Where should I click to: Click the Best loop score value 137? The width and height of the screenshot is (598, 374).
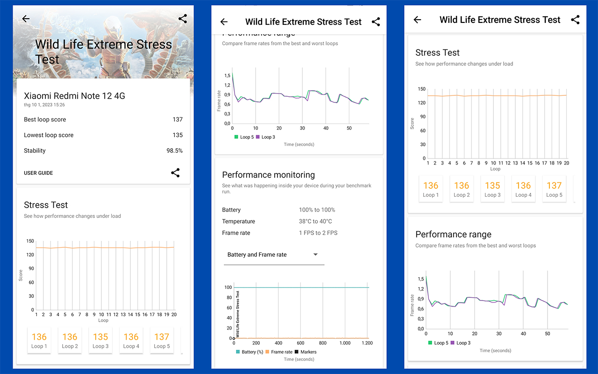coord(178,120)
